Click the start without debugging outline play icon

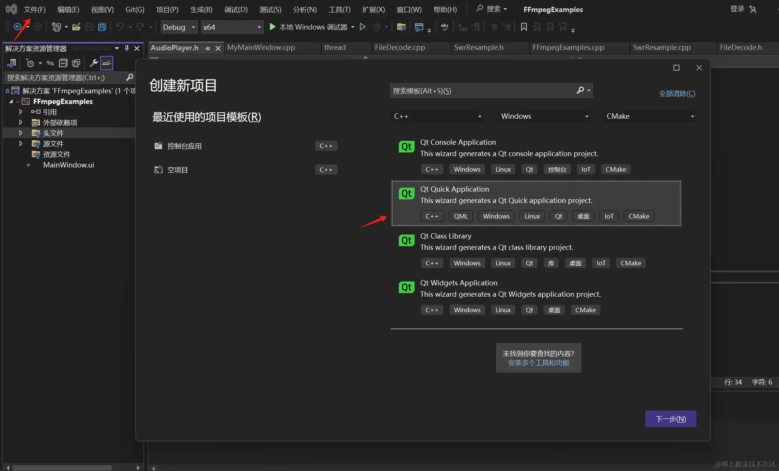362,27
